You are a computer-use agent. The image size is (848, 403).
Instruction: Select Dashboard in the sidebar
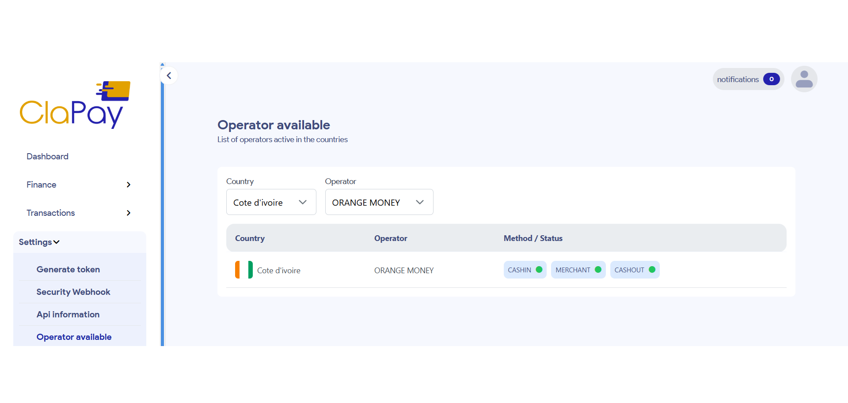pyautogui.click(x=47, y=156)
